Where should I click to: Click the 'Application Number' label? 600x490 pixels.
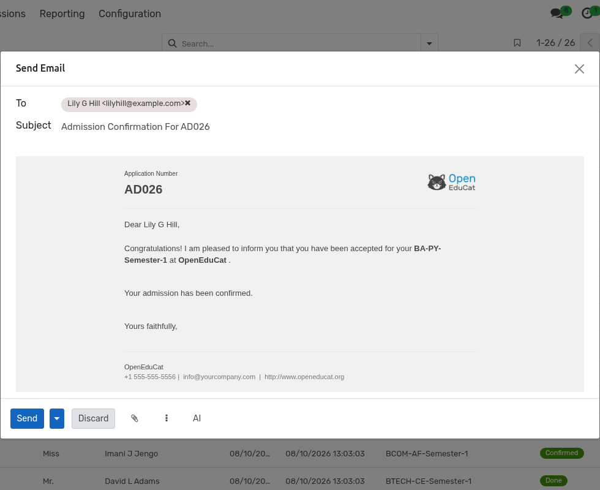[151, 173]
